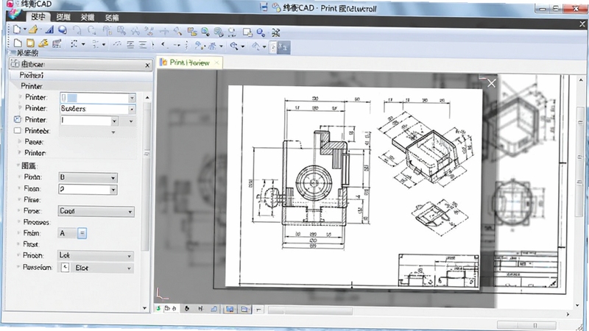The image size is (589, 331).
Task: Open the third ribbon tab
Action: point(87,17)
